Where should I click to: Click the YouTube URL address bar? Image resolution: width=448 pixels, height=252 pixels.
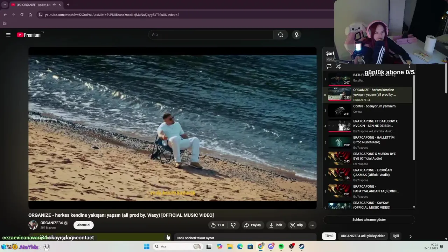112,15
